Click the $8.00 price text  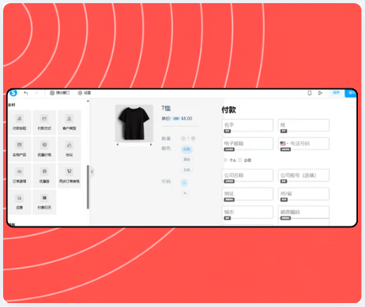pos(186,118)
